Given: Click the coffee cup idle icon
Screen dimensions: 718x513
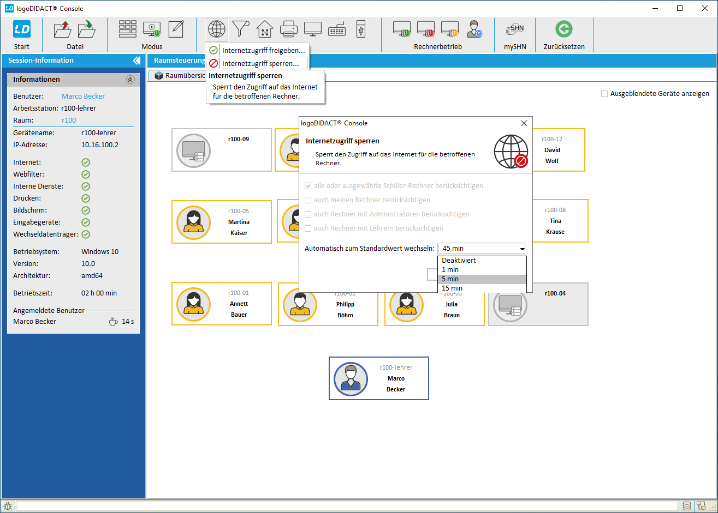Looking at the screenshot, I should tap(113, 322).
